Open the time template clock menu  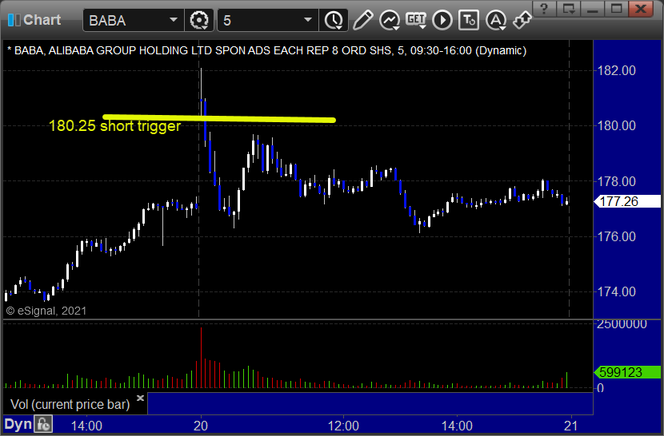tap(334, 20)
